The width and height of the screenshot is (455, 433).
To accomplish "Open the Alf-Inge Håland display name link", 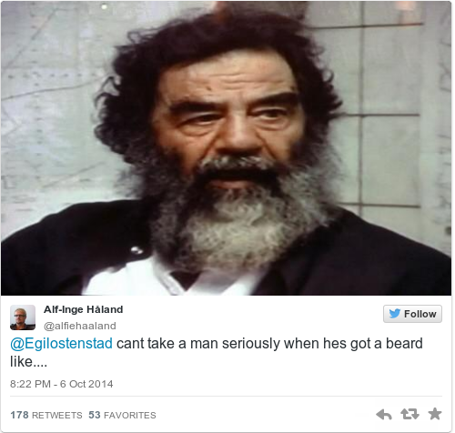I will (x=84, y=309).
